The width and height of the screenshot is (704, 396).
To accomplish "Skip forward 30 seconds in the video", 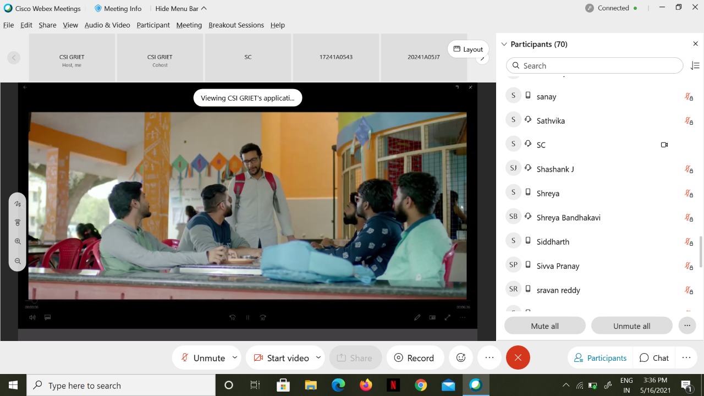I will click(263, 317).
